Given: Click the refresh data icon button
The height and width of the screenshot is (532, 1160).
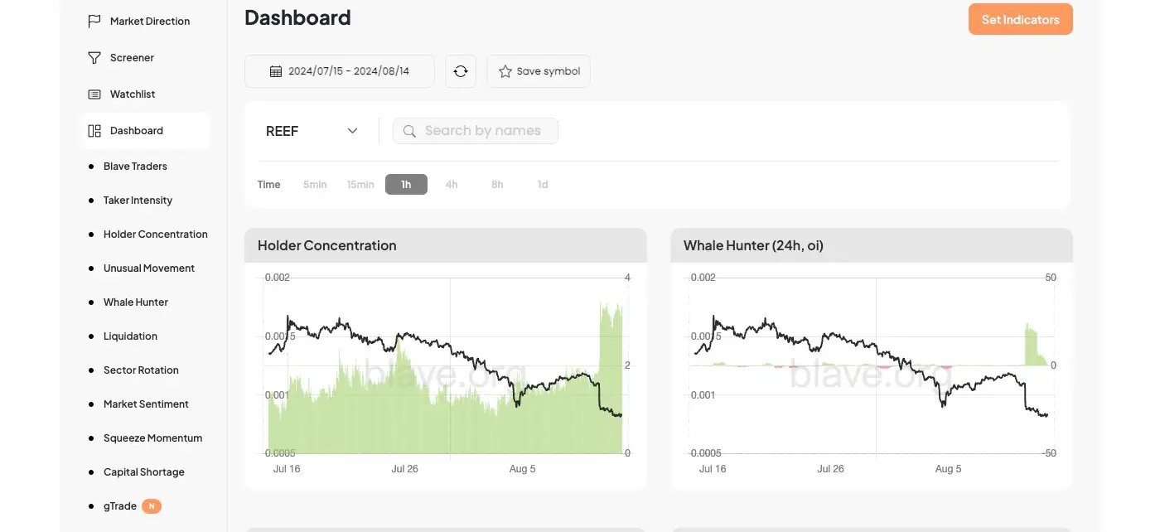Looking at the screenshot, I should [x=461, y=71].
